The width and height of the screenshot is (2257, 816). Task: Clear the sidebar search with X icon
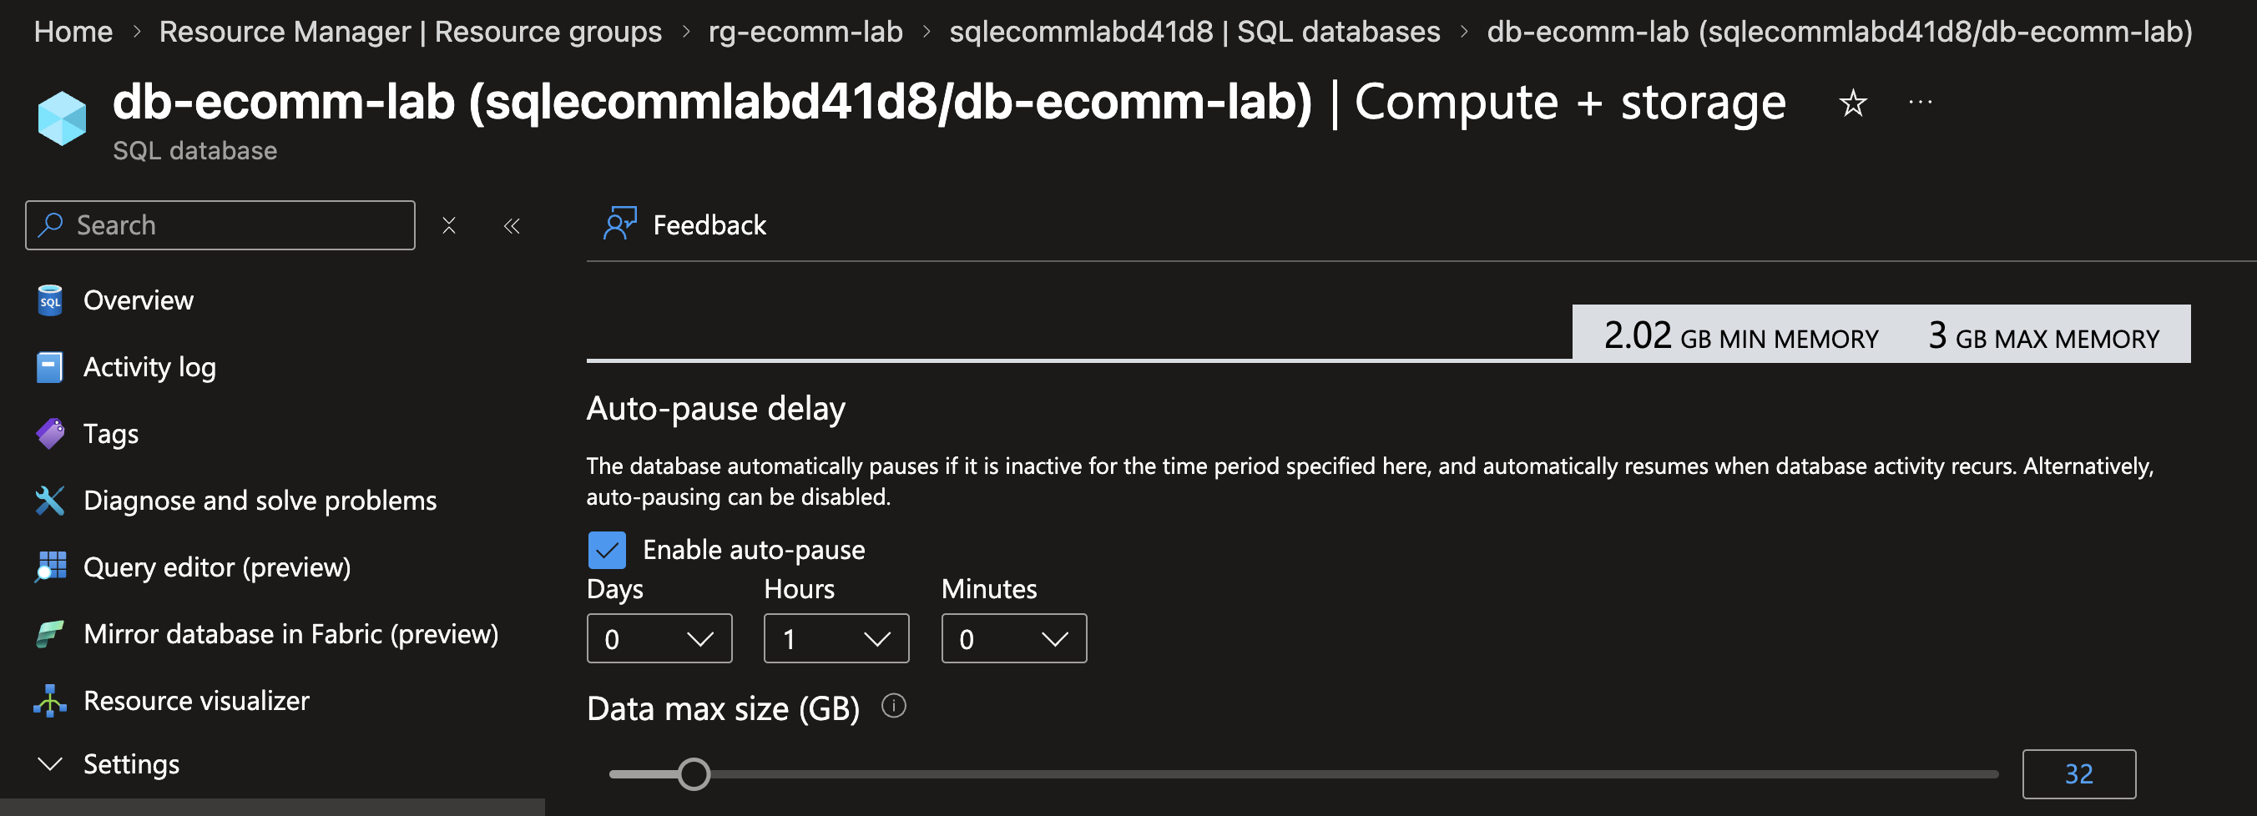tap(448, 225)
